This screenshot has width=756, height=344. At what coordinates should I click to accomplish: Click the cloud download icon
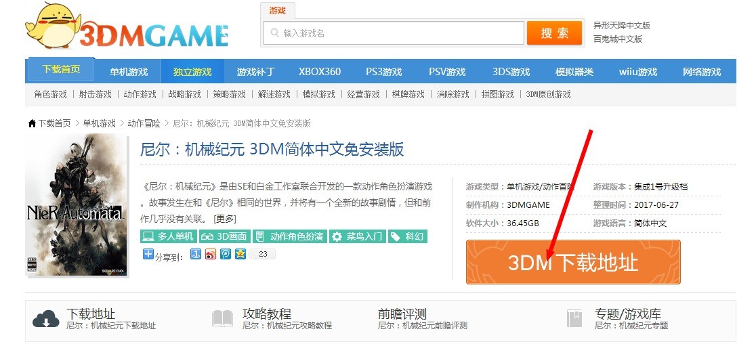[x=46, y=318]
